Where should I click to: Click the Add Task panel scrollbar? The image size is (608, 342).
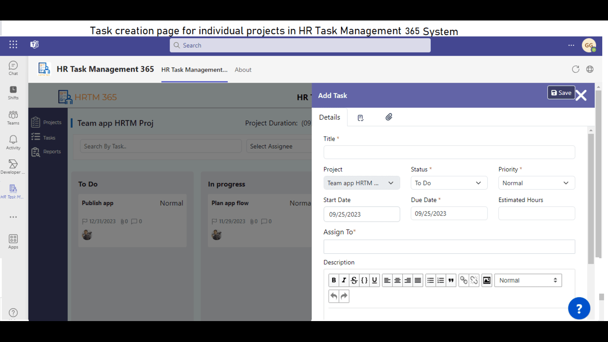click(591, 198)
